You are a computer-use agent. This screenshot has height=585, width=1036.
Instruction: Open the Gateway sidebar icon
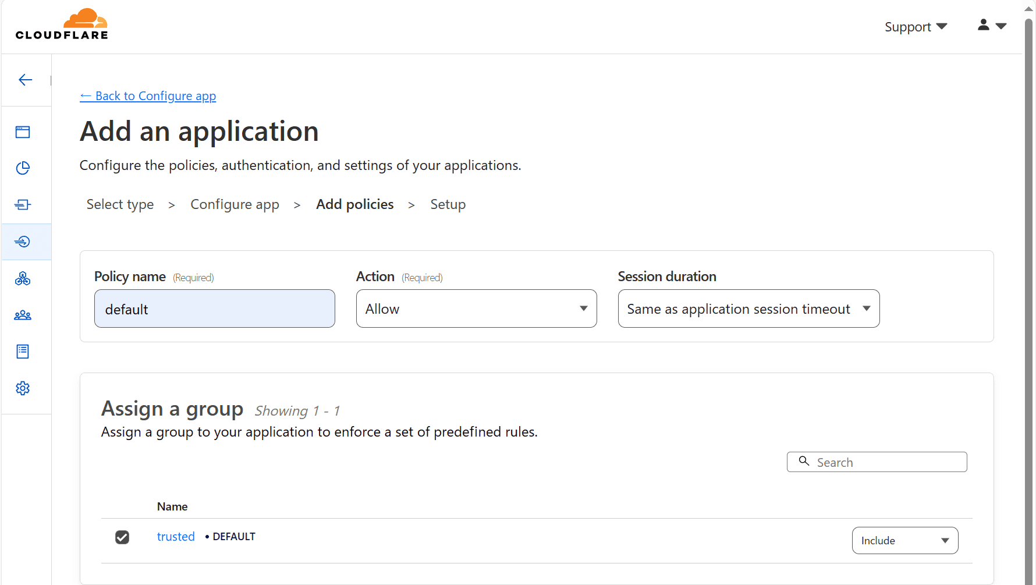23,204
